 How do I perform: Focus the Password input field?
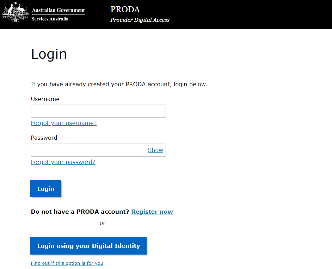[x=88, y=150]
